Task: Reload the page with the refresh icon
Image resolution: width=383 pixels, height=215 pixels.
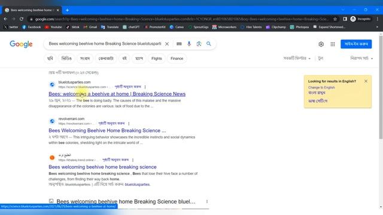Action: click(22, 19)
